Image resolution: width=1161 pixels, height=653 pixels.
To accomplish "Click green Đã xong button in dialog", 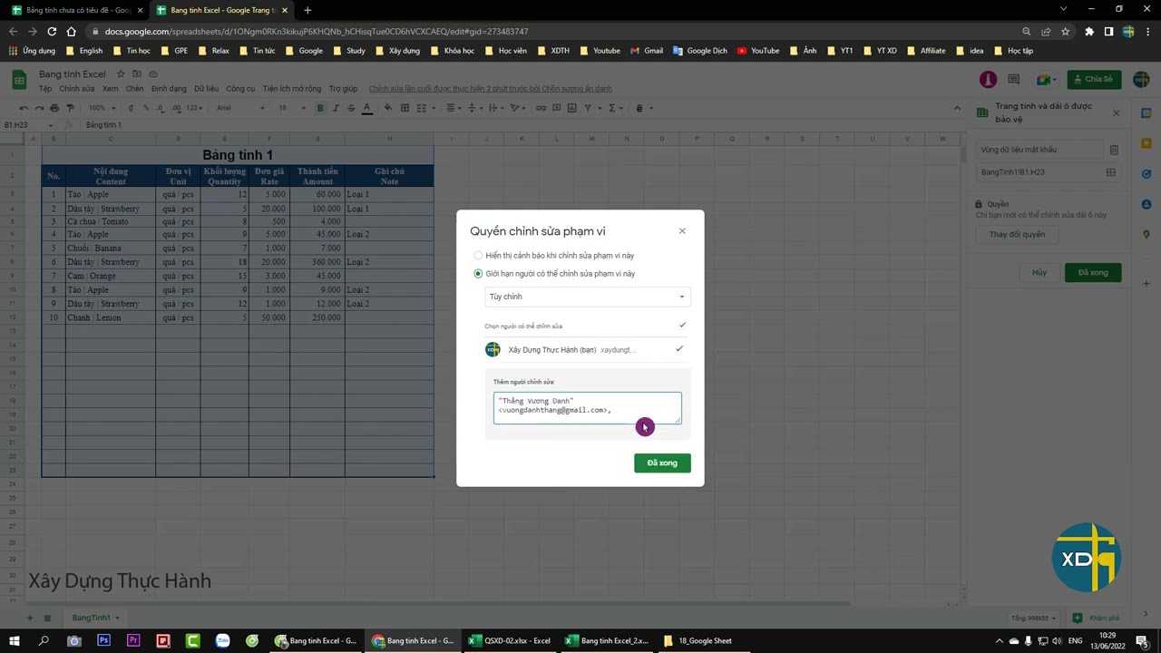I will click(662, 463).
